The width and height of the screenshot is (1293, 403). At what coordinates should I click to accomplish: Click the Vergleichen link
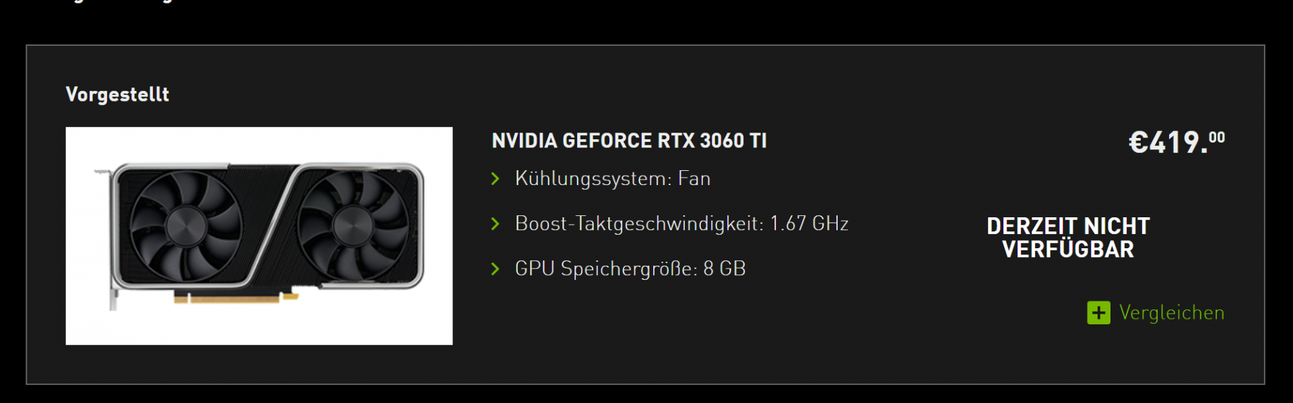1171,313
